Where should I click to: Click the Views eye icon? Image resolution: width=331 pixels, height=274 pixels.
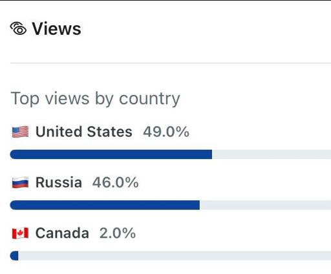[18, 28]
